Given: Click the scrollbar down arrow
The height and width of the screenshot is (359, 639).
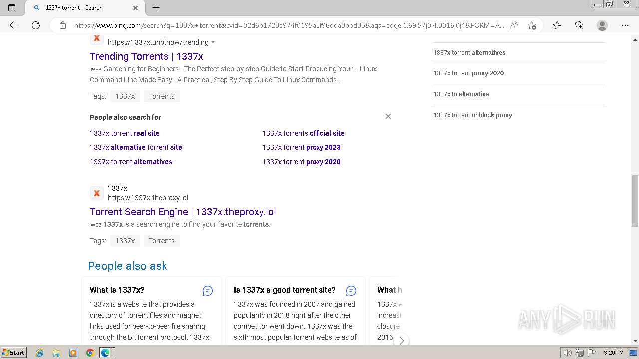Looking at the screenshot, I should (635, 341).
